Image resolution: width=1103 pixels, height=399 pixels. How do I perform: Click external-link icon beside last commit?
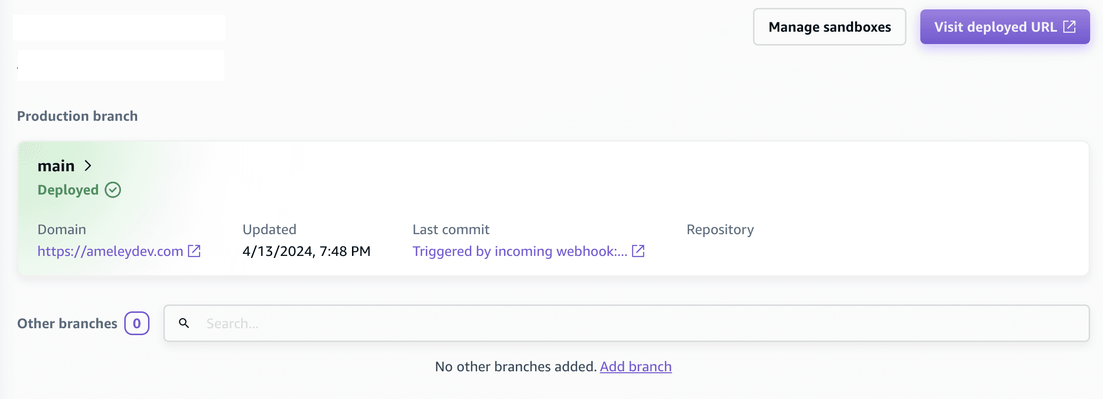[639, 251]
